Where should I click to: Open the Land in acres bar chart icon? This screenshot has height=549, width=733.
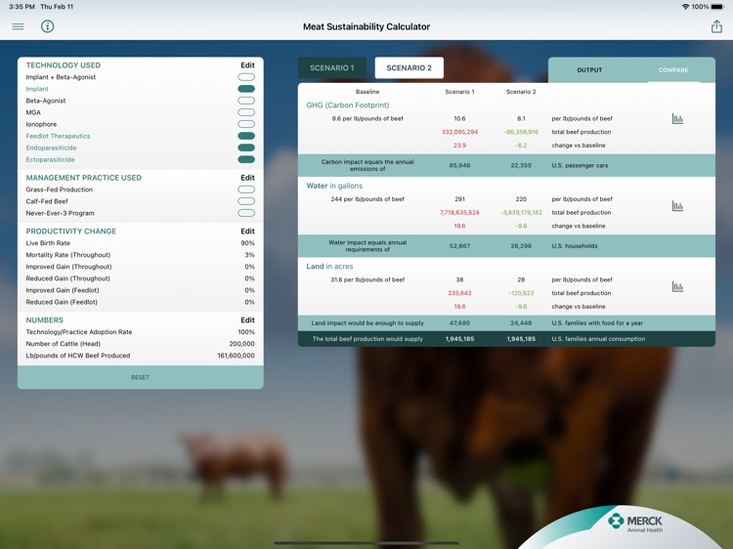(x=677, y=286)
